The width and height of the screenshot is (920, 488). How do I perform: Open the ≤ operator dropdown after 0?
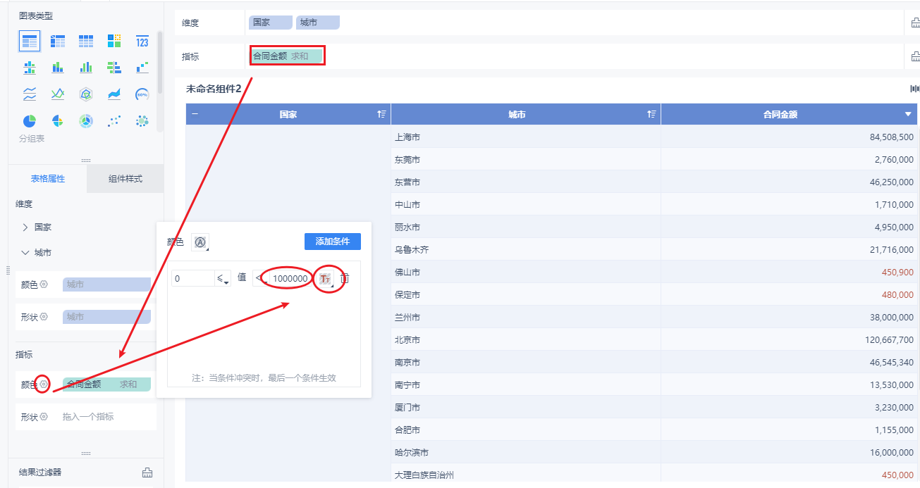[223, 279]
